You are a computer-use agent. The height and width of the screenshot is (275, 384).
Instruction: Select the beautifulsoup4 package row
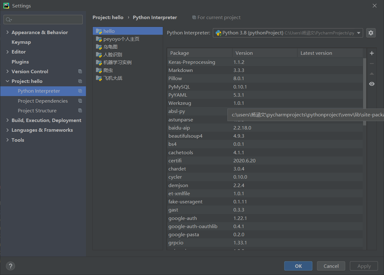tap(265, 136)
